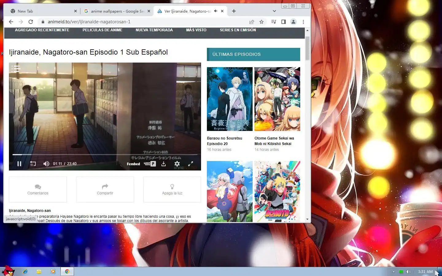Image resolution: width=442 pixels, height=276 pixels.
Task: Open NUEVA TEMPORADA menu
Action: click(154, 30)
